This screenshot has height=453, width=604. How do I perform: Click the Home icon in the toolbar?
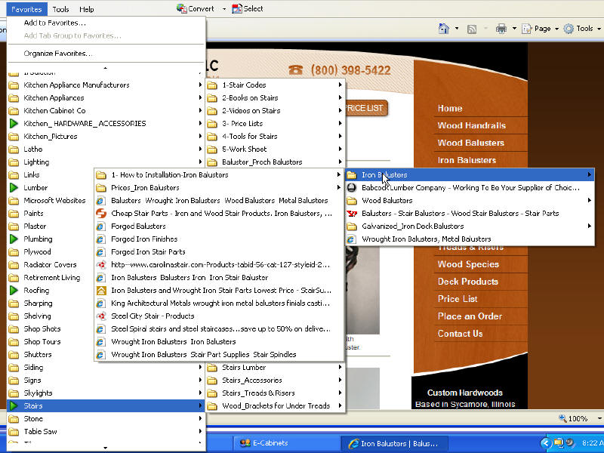click(x=445, y=29)
